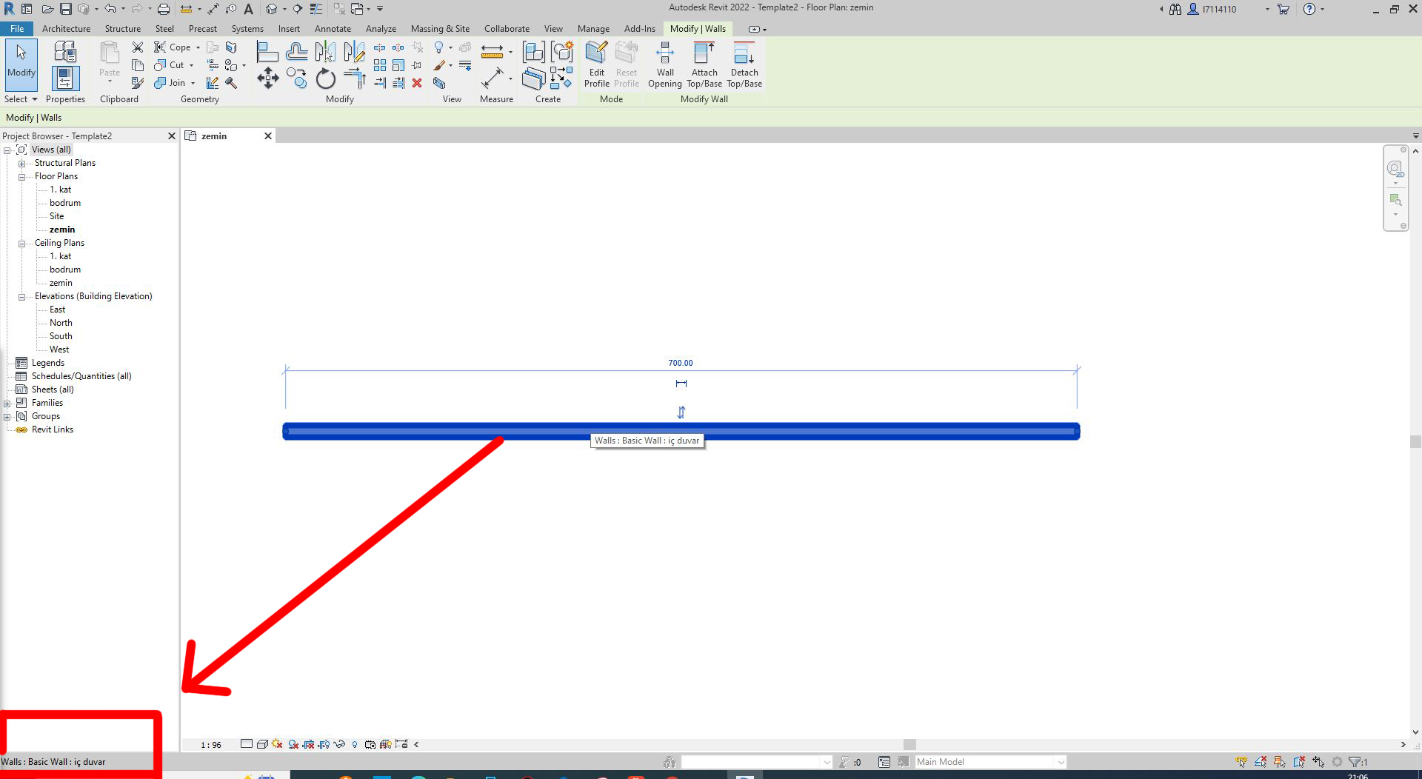Image resolution: width=1422 pixels, height=779 pixels.
Task: Toggle the Properties palette button
Action: pos(65,78)
